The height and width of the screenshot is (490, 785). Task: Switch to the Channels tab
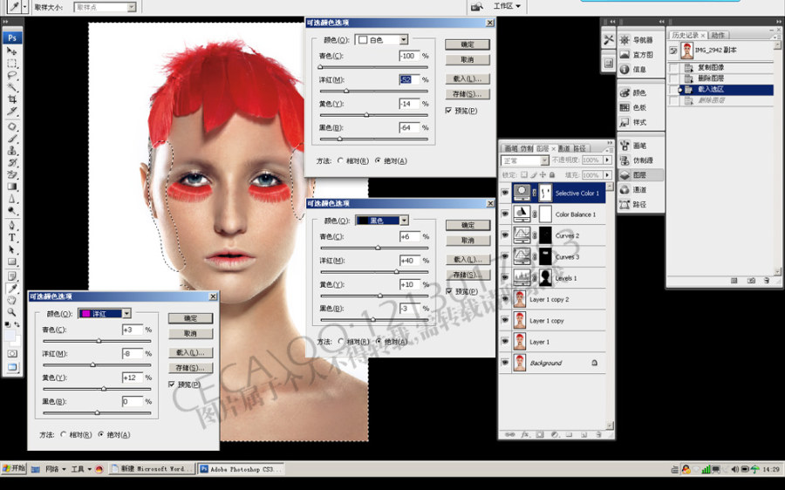564,148
